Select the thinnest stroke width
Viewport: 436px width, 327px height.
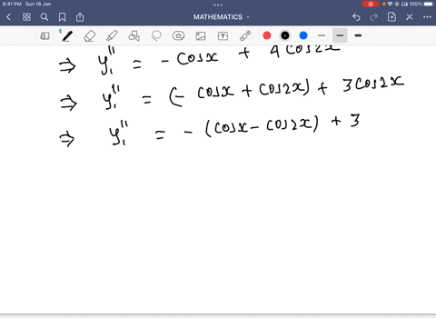[x=322, y=35]
